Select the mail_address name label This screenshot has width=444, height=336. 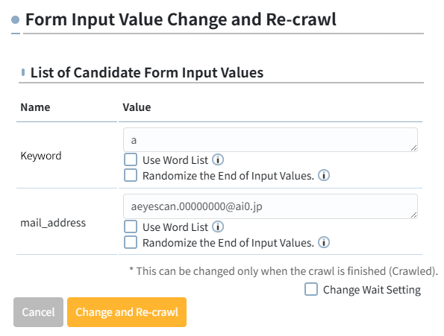point(53,223)
